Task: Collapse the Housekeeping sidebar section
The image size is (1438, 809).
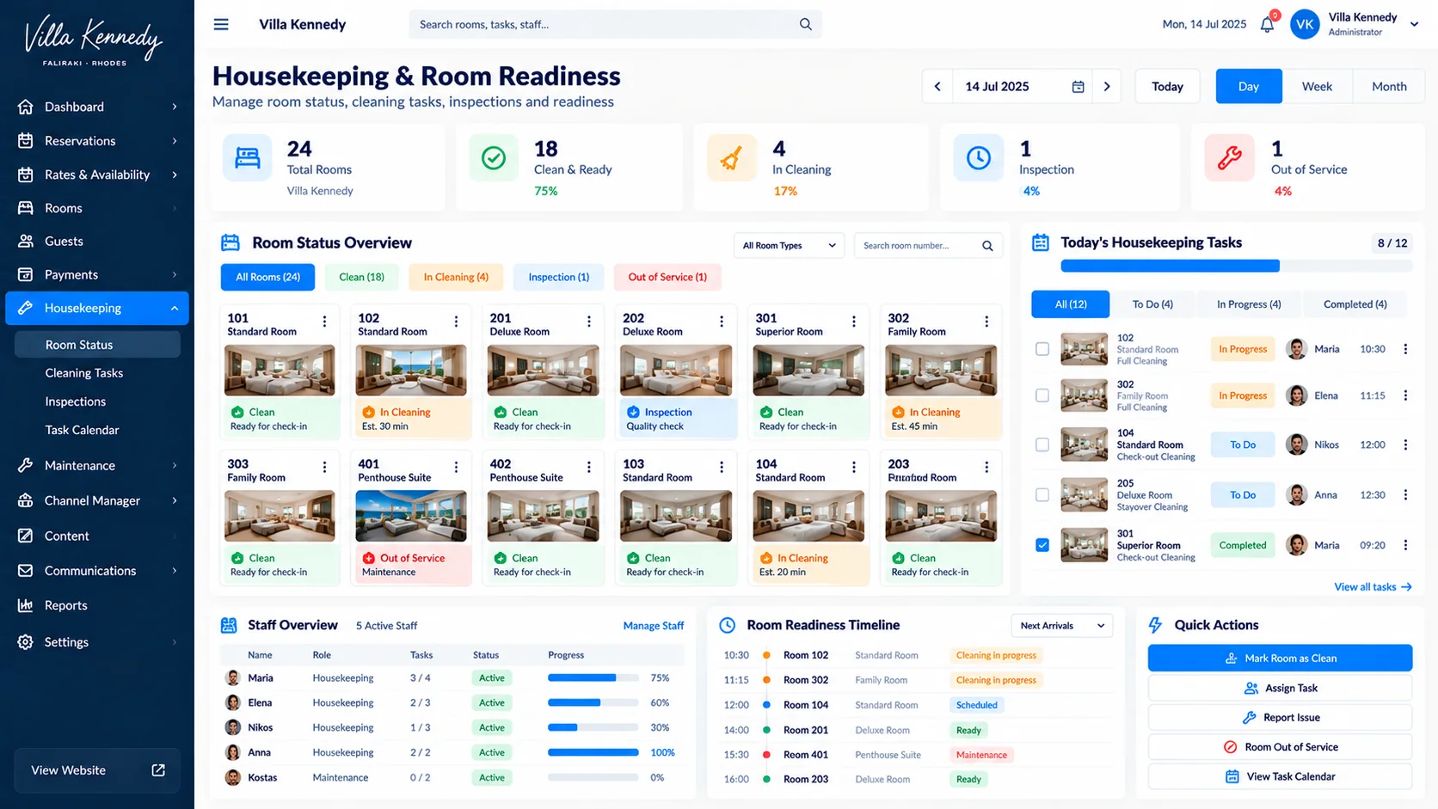Action: tap(175, 309)
